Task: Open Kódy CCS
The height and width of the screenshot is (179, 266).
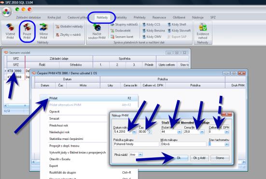Action: coord(151,25)
